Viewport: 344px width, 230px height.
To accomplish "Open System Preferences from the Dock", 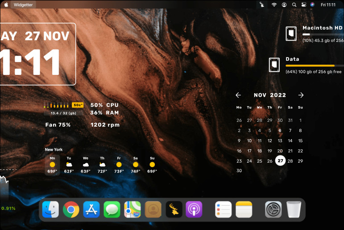I will [273, 209].
